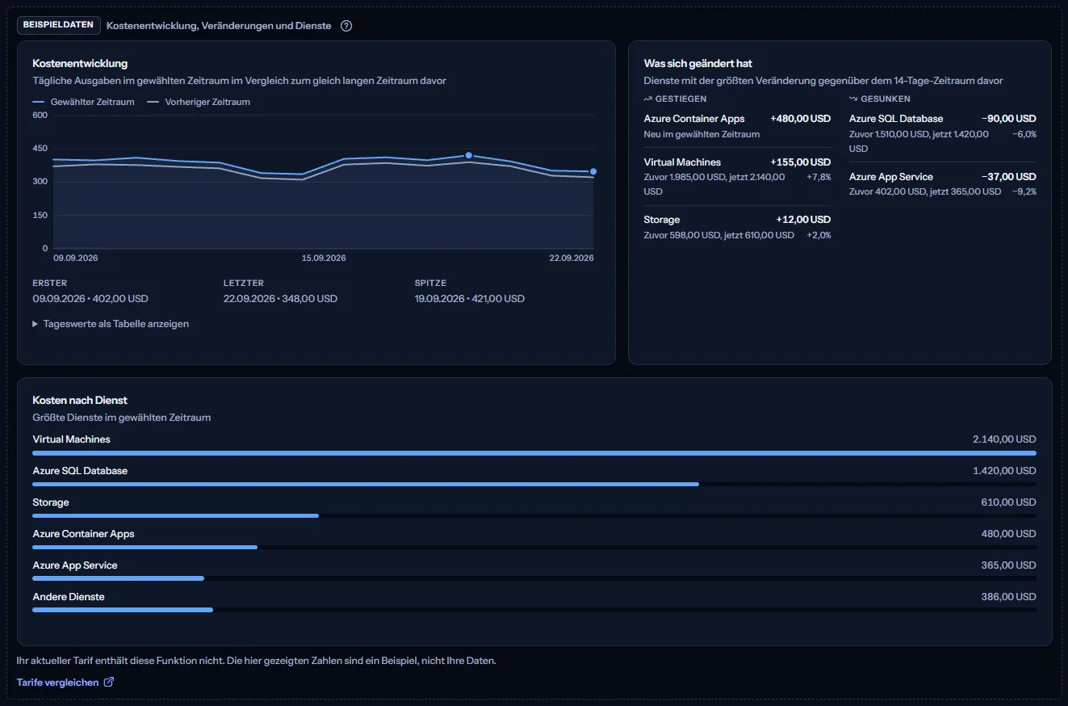
Task: Click the Spitze value 19.09.2026 • 421,00 USD
Action: (x=469, y=299)
